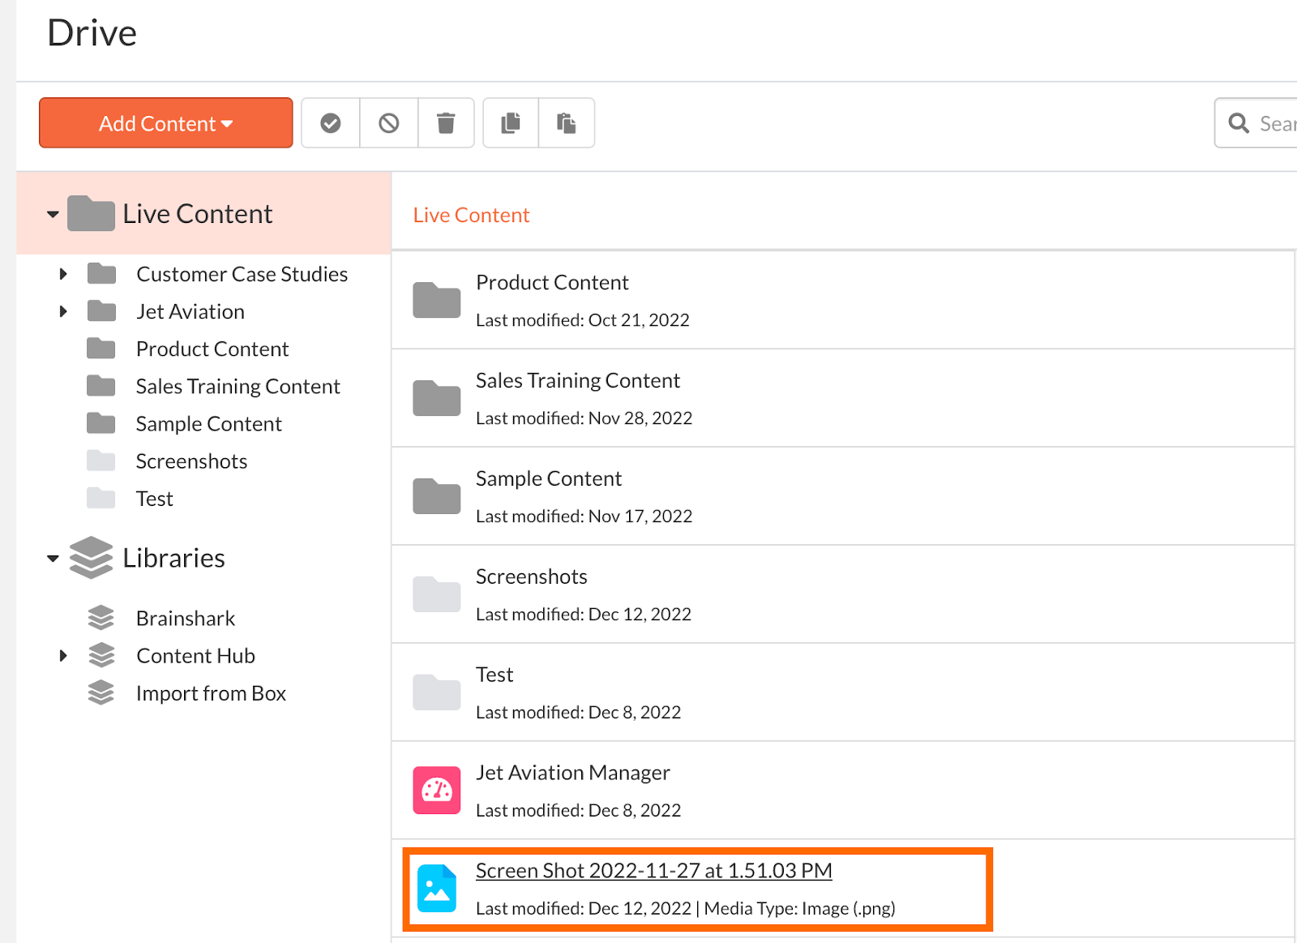The image size is (1297, 943).
Task: Select Sales Training Content in sidebar
Action: [238, 386]
